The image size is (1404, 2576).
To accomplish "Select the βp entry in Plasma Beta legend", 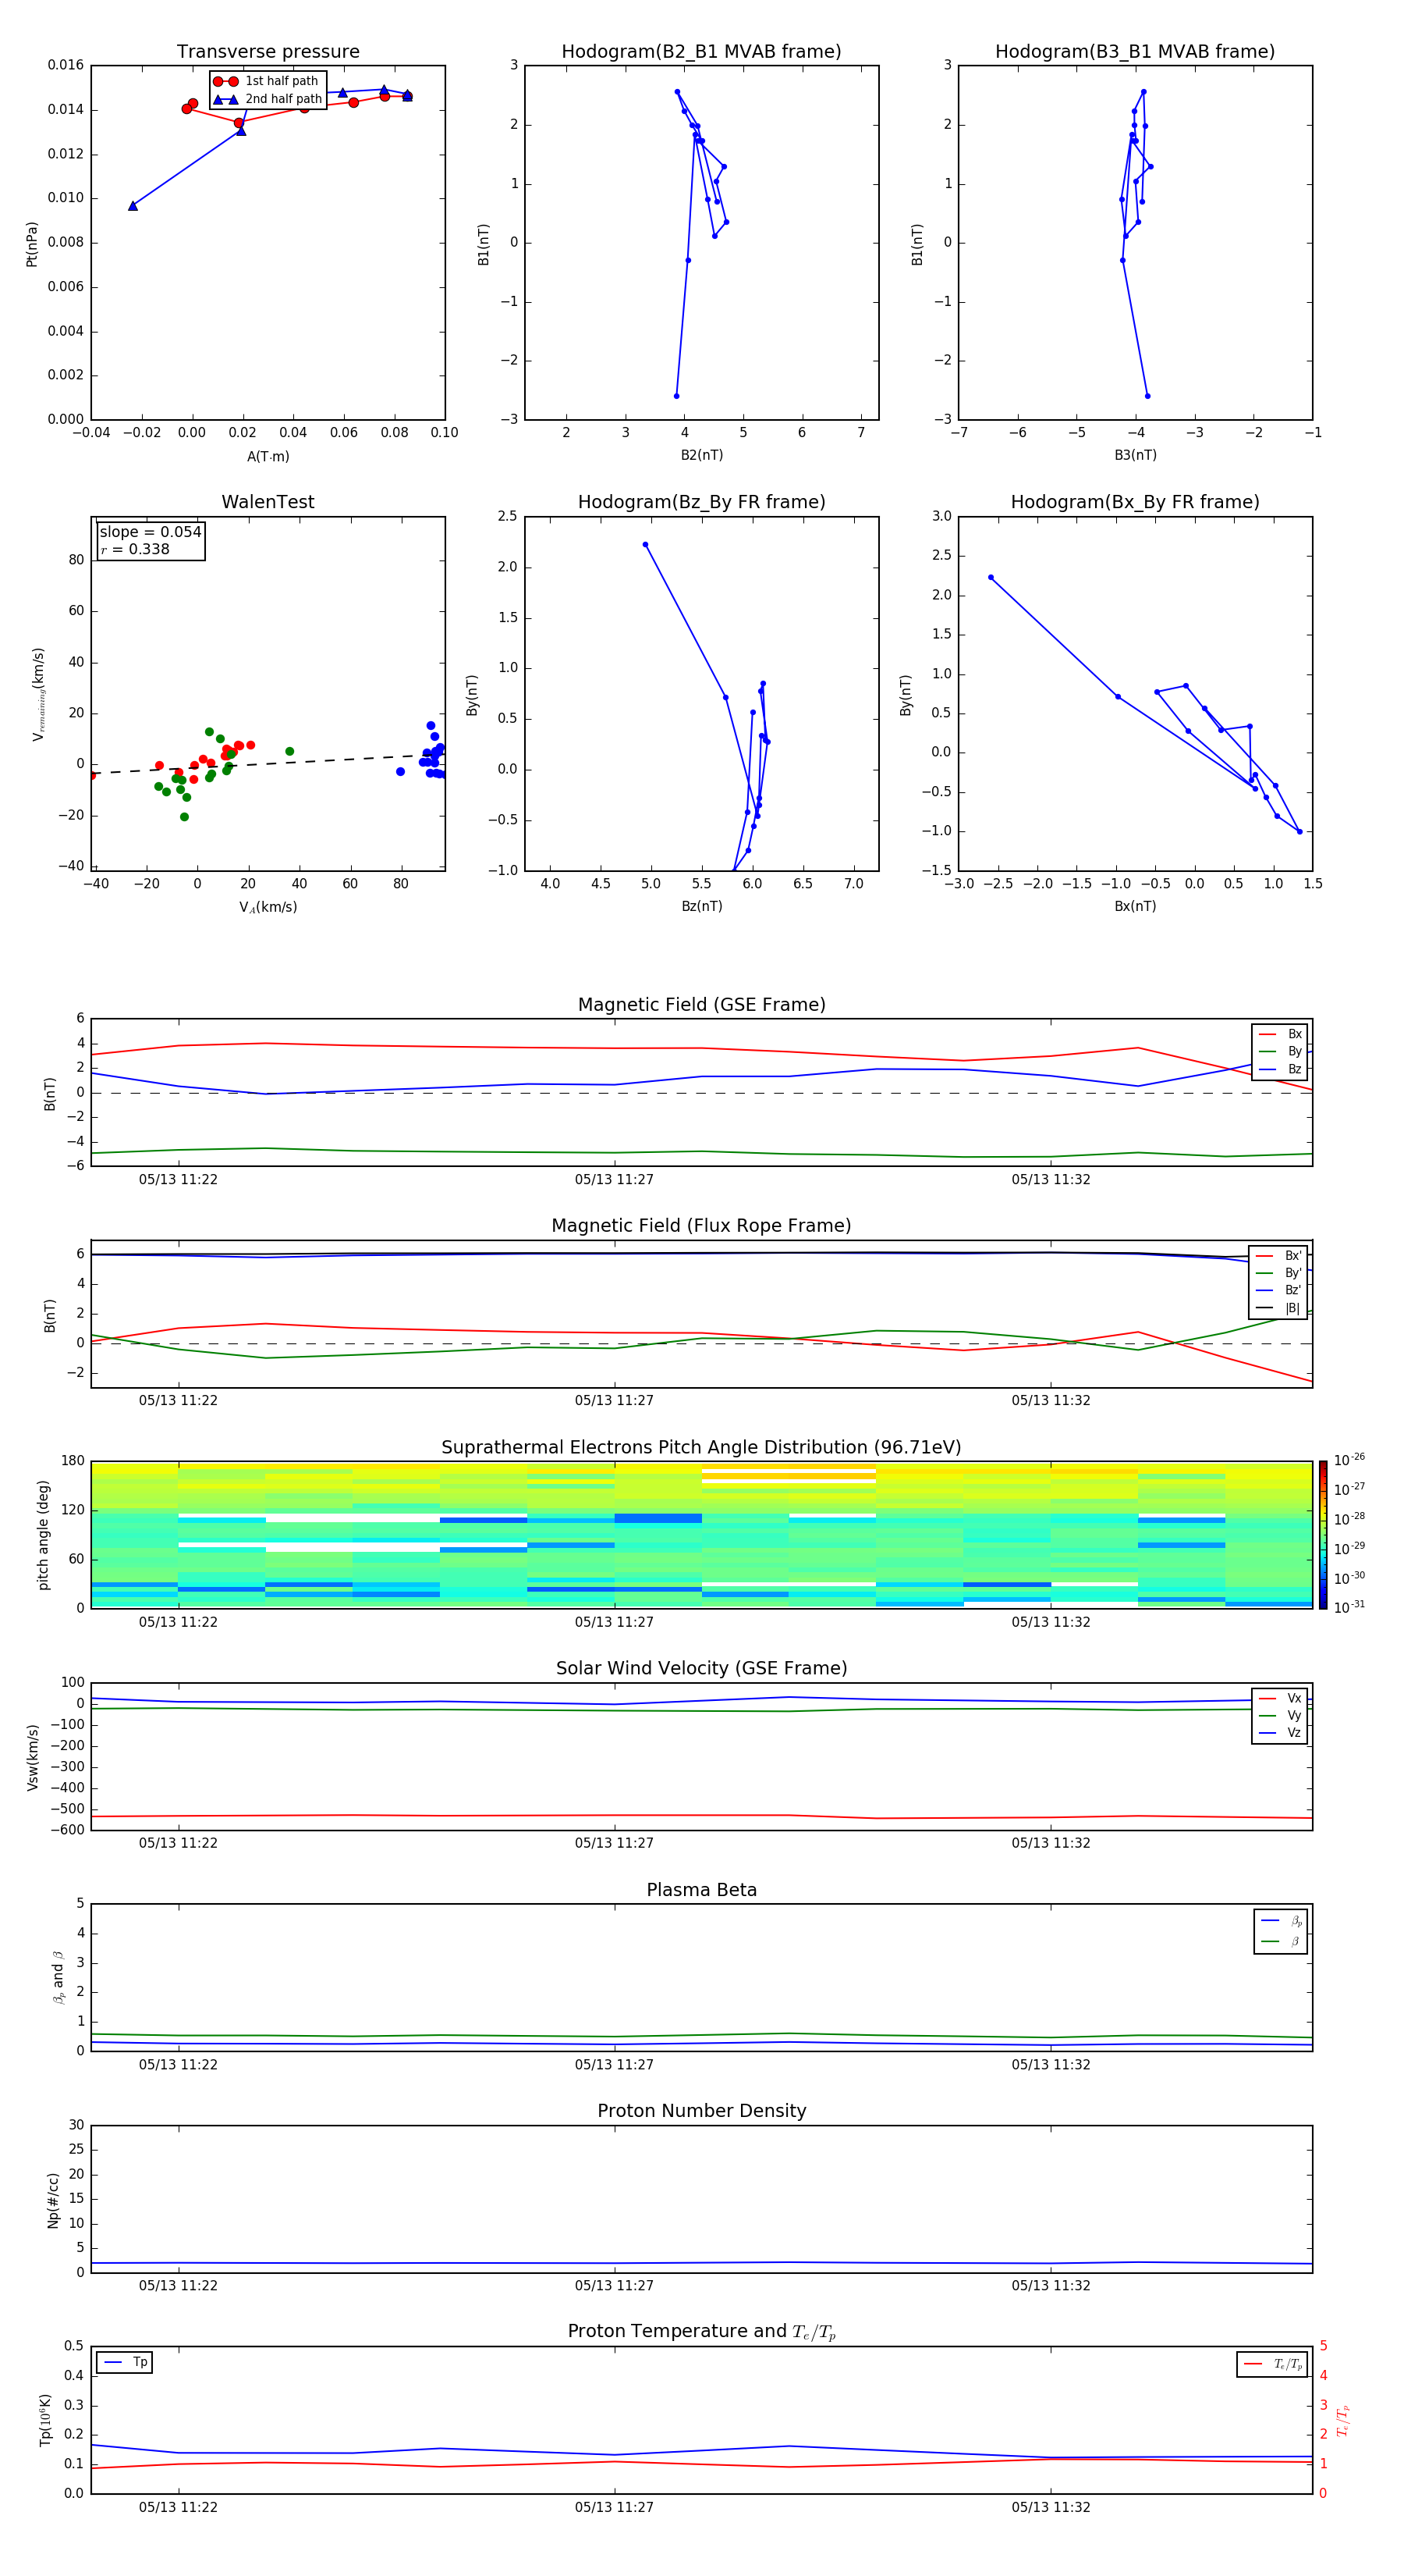I will coord(1281,1921).
